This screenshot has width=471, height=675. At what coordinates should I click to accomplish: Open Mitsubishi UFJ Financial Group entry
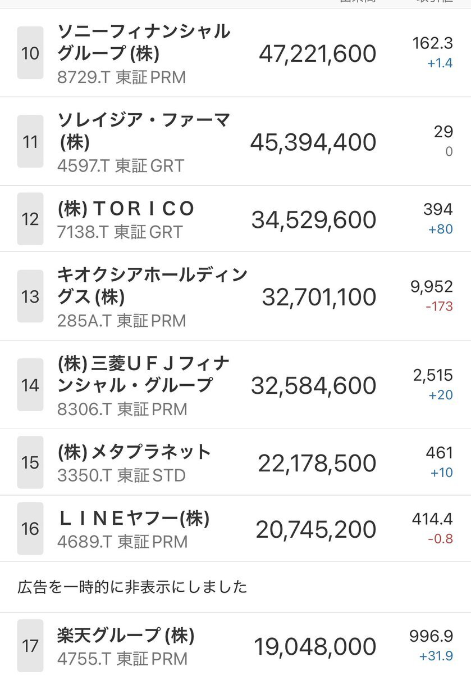pos(144,374)
